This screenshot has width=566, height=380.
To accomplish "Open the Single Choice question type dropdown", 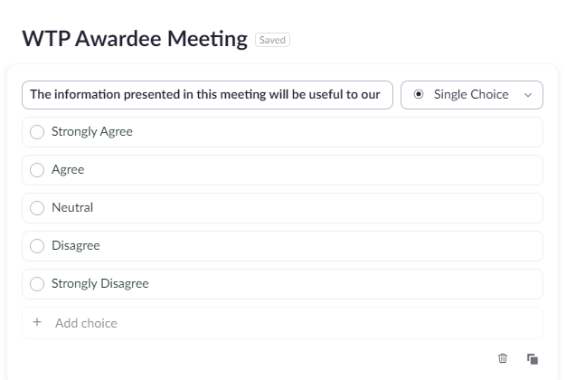I will pyautogui.click(x=471, y=95).
